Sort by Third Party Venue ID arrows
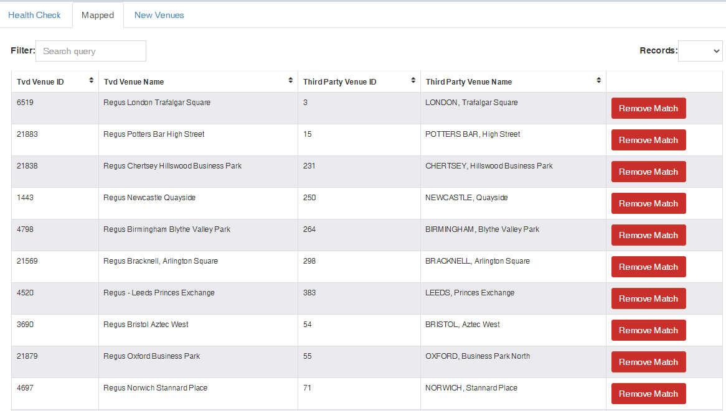This screenshot has width=726, height=411. coord(413,80)
